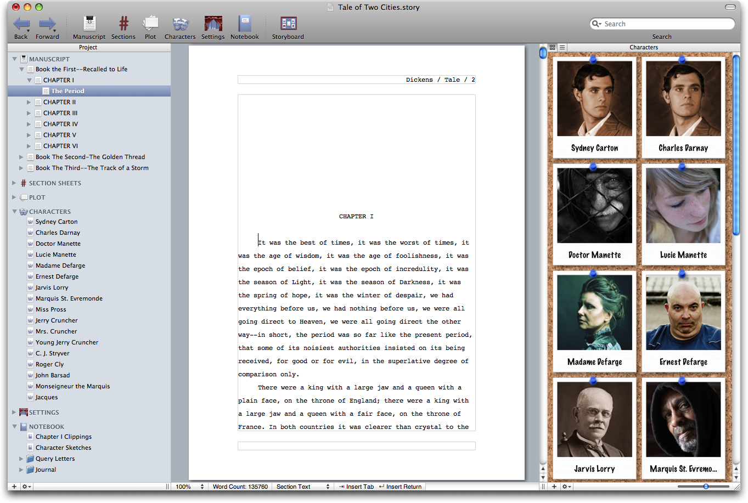
Task: Click the Doctor Manette character card
Action: pyautogui.click(x=594, y=214)
